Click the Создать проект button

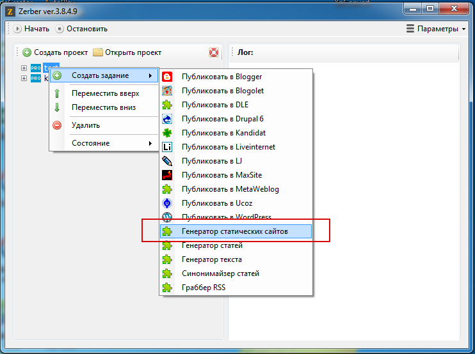tap(55, 52)
